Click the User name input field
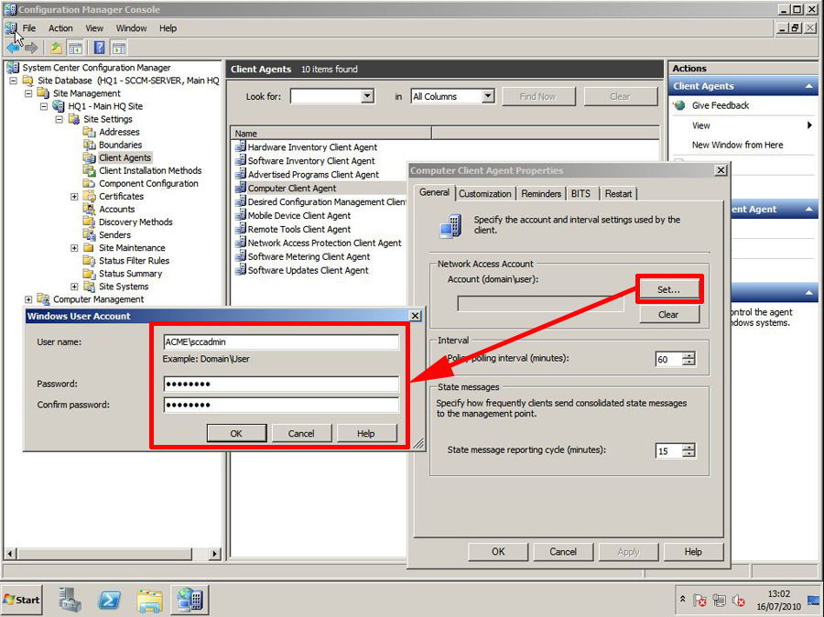 pos(281,341)
